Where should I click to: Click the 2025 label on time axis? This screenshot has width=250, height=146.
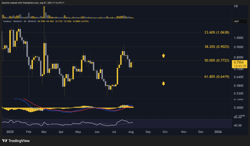click(x=10, y=132)
